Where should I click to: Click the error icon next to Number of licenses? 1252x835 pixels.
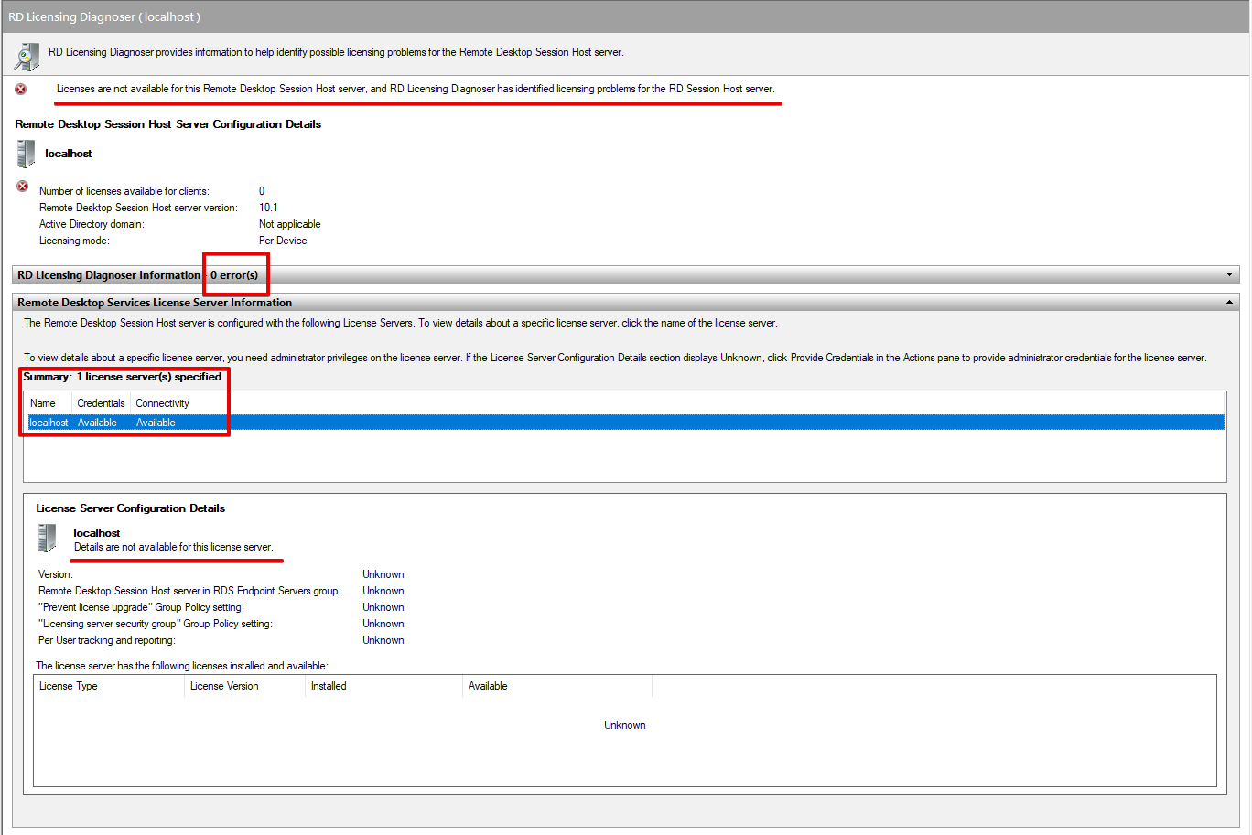coord(23,187)
